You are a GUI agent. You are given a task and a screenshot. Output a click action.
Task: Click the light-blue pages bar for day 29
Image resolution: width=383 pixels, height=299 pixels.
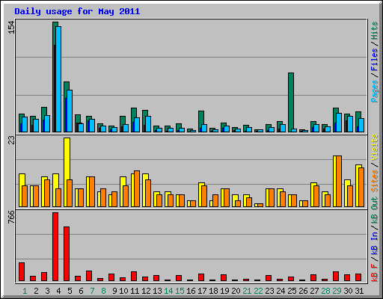[339, 123]
